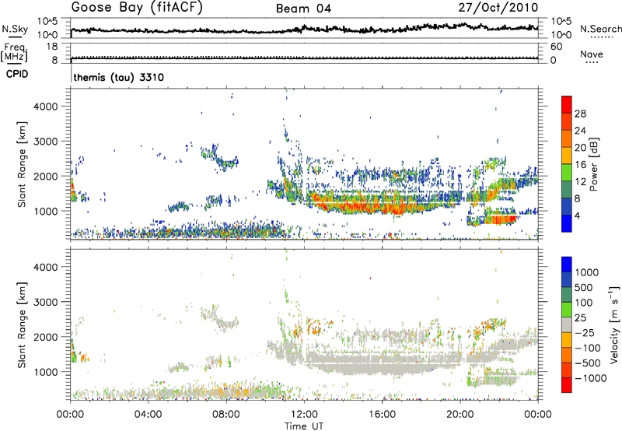Click the 'Time UT' axis title
This screenshot has width=622, height=431.
[304, 426]
